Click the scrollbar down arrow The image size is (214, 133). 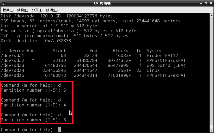coord(212,131)
